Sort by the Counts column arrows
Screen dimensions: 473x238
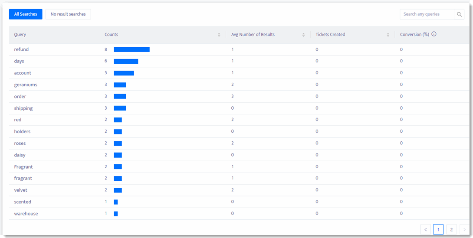pos(219,35)
